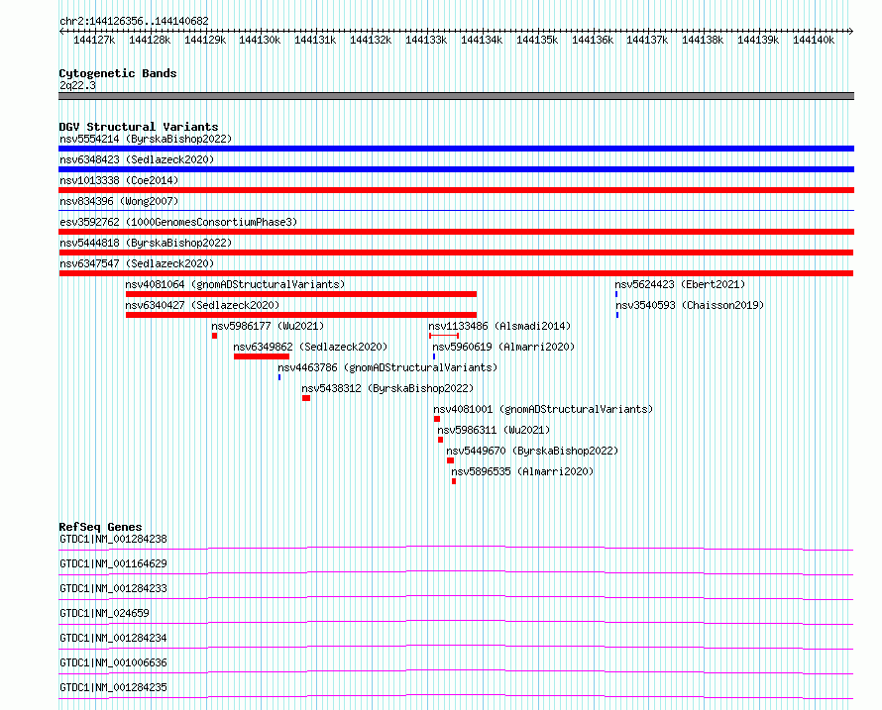Screen dimensions: 882x710
Task: Open esv3592762 (1000GenomesConsortiumPhase3) label
Action: [x=178, y=222]
